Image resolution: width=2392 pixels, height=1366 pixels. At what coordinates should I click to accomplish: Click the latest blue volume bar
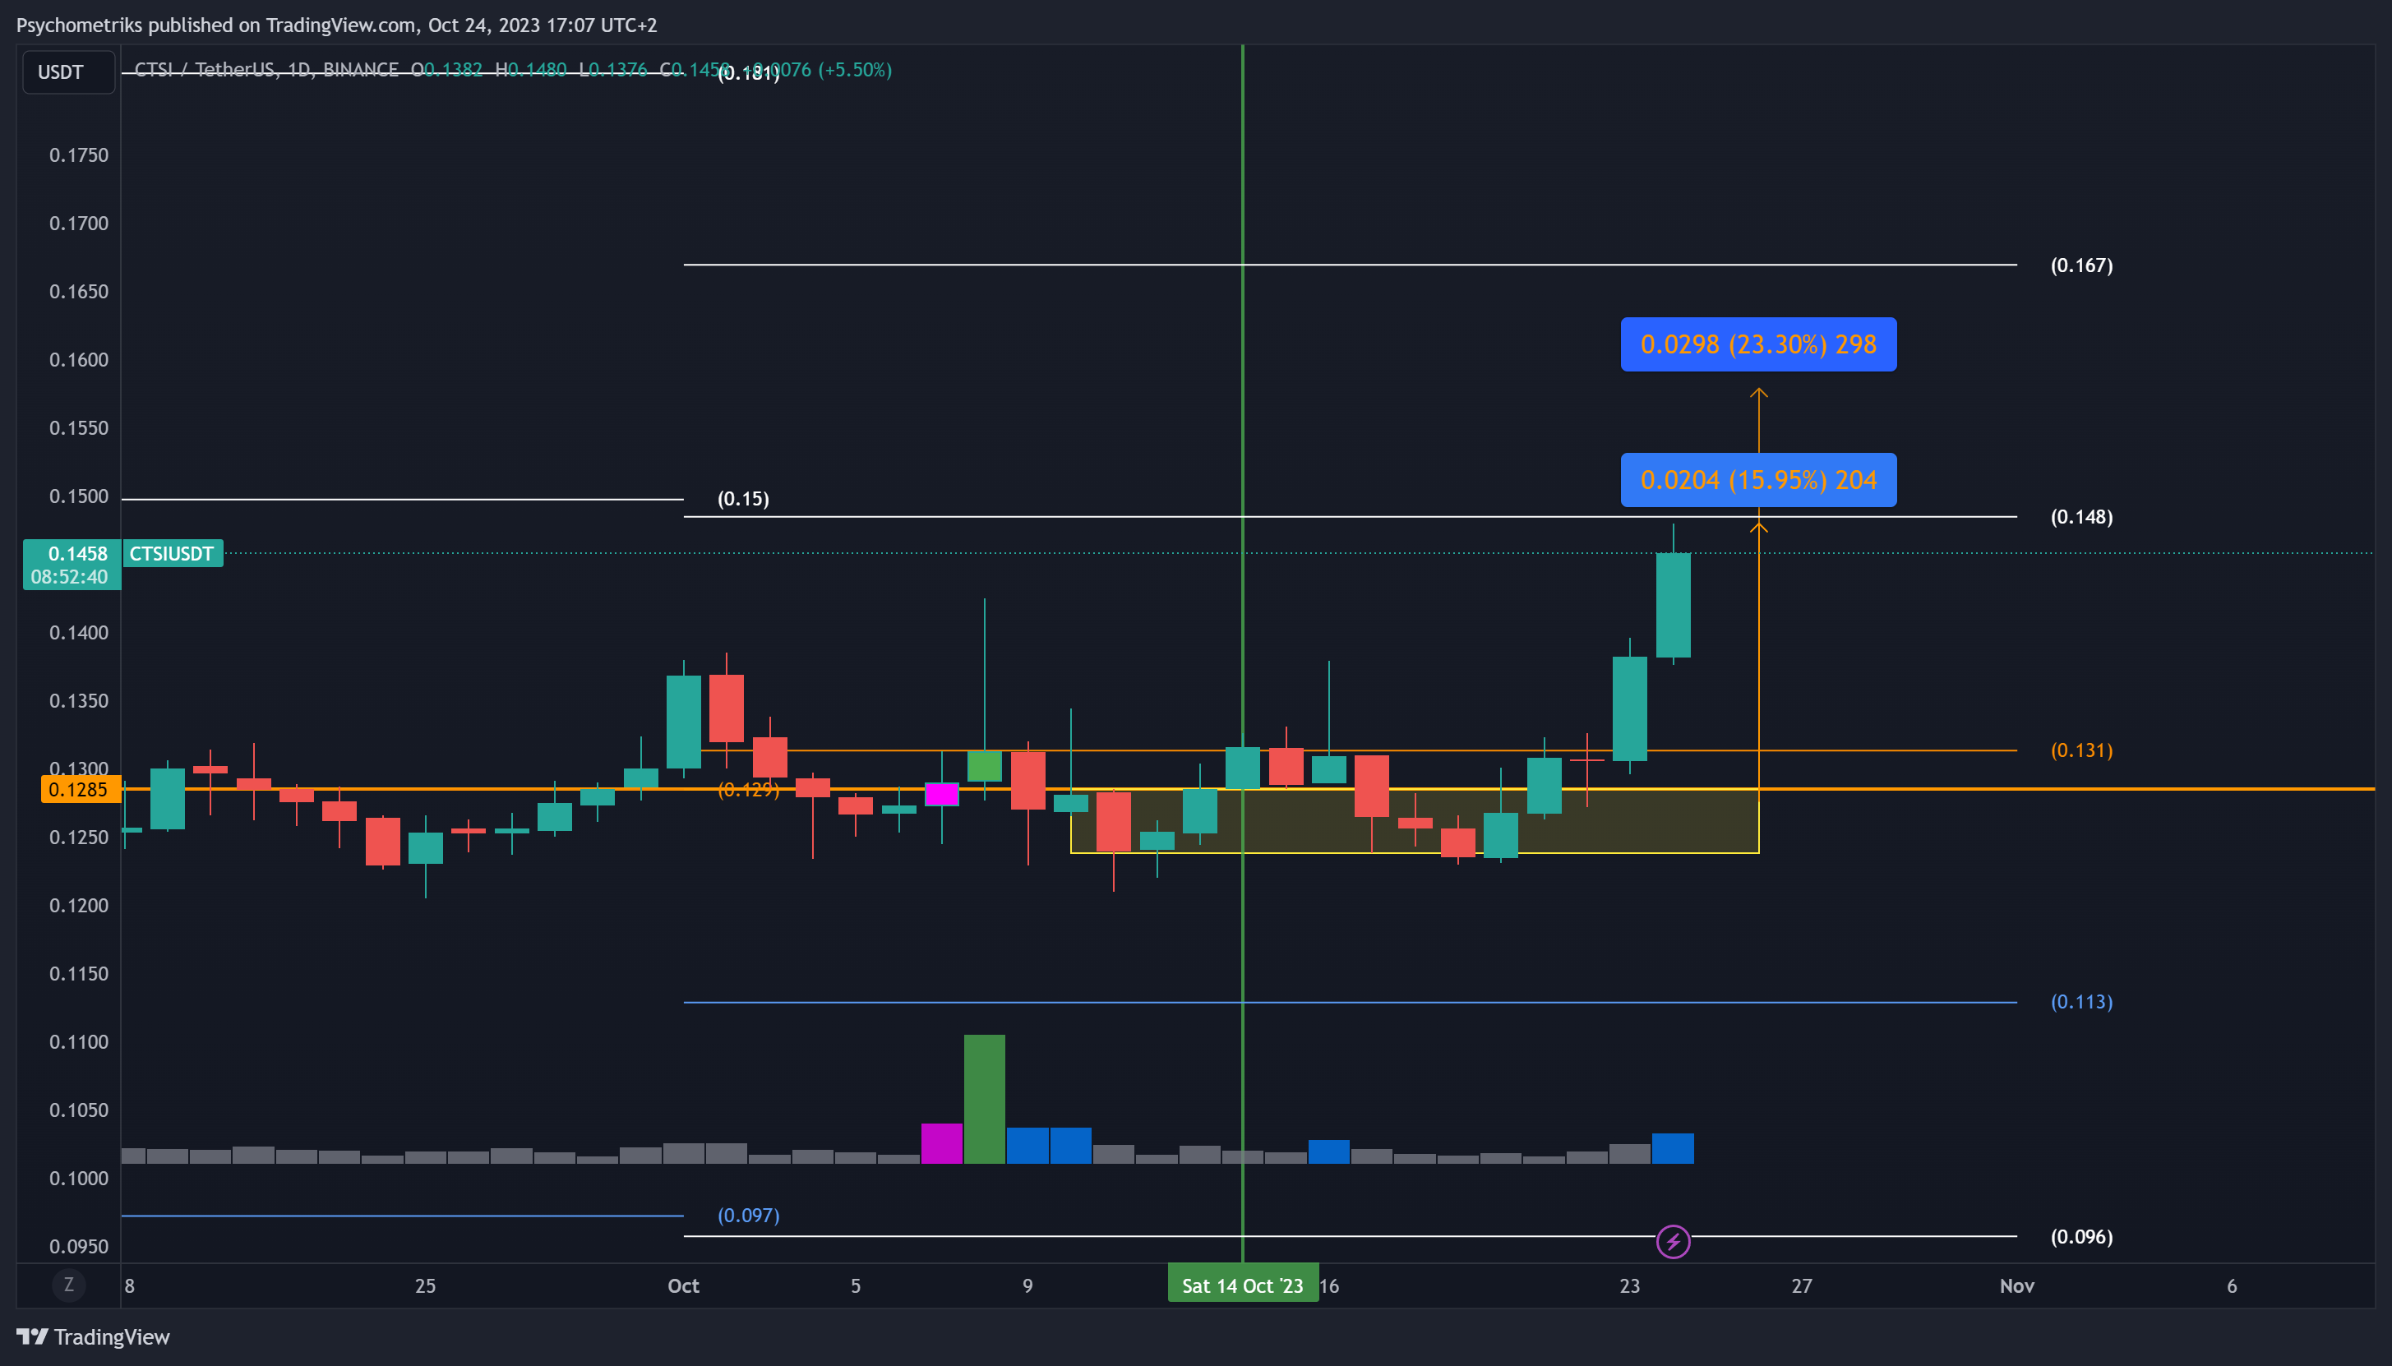pos(1673,1148)
